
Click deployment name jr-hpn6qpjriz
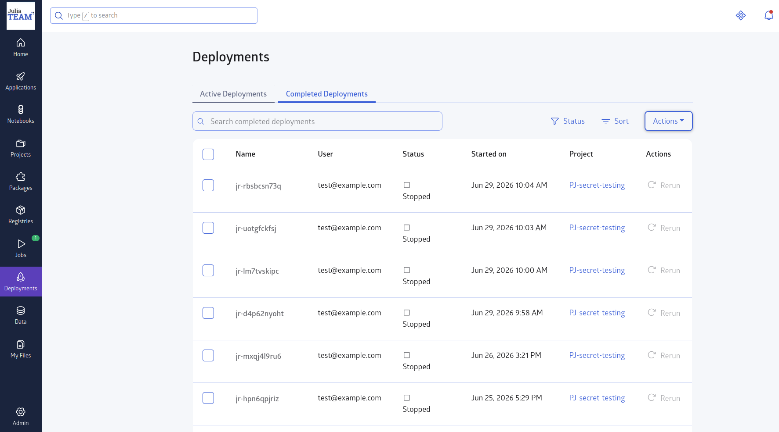pyautogui.click(x=257, y=399)
